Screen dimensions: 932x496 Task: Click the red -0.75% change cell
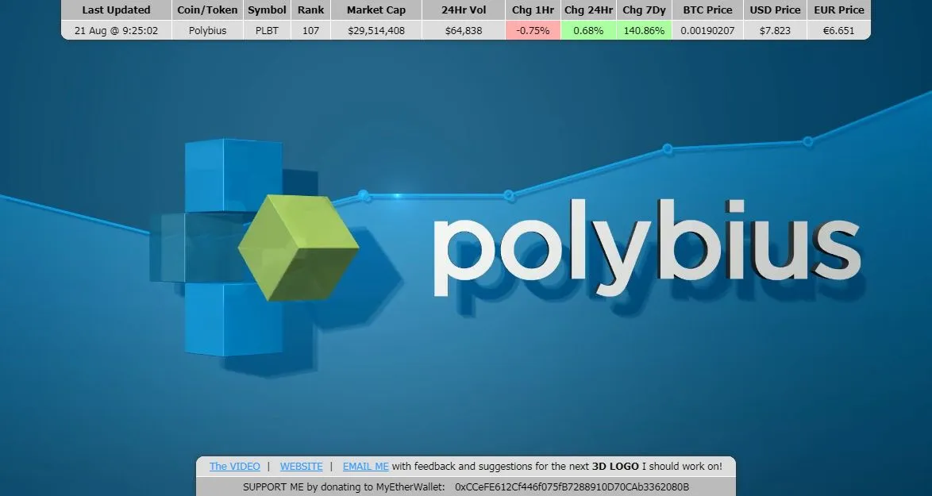coord(533,30)
